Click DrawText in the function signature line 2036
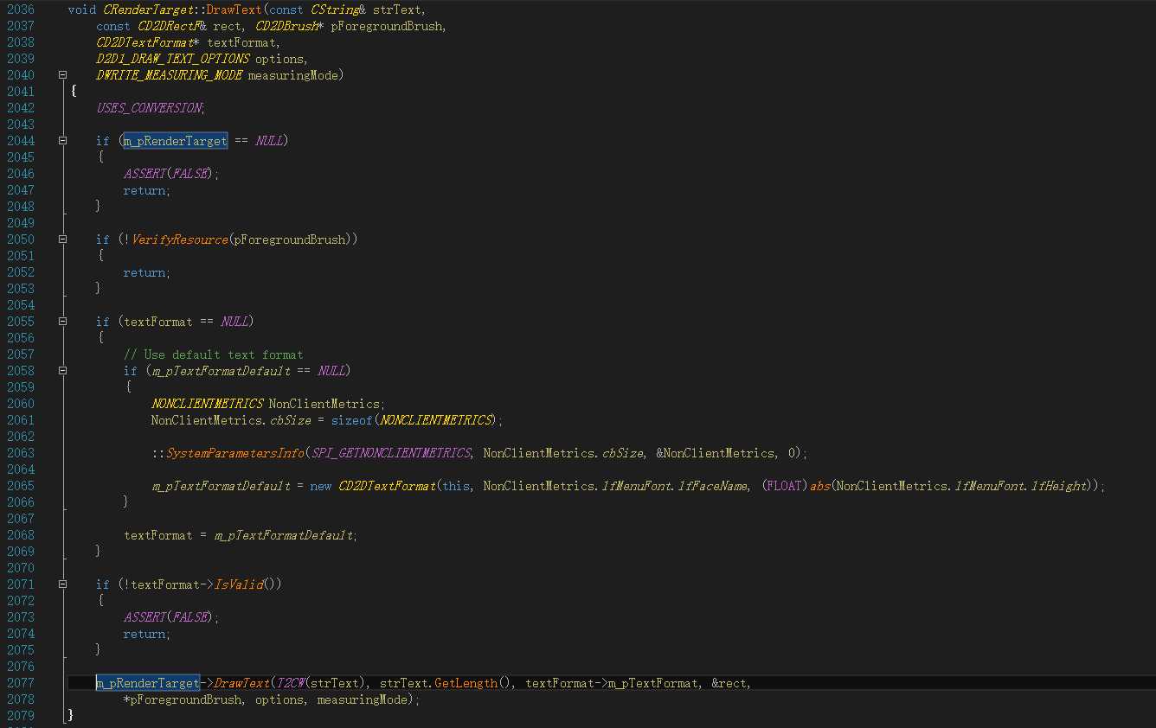The width and height of the screenshot is (1156, 728). tap(234, 10)
